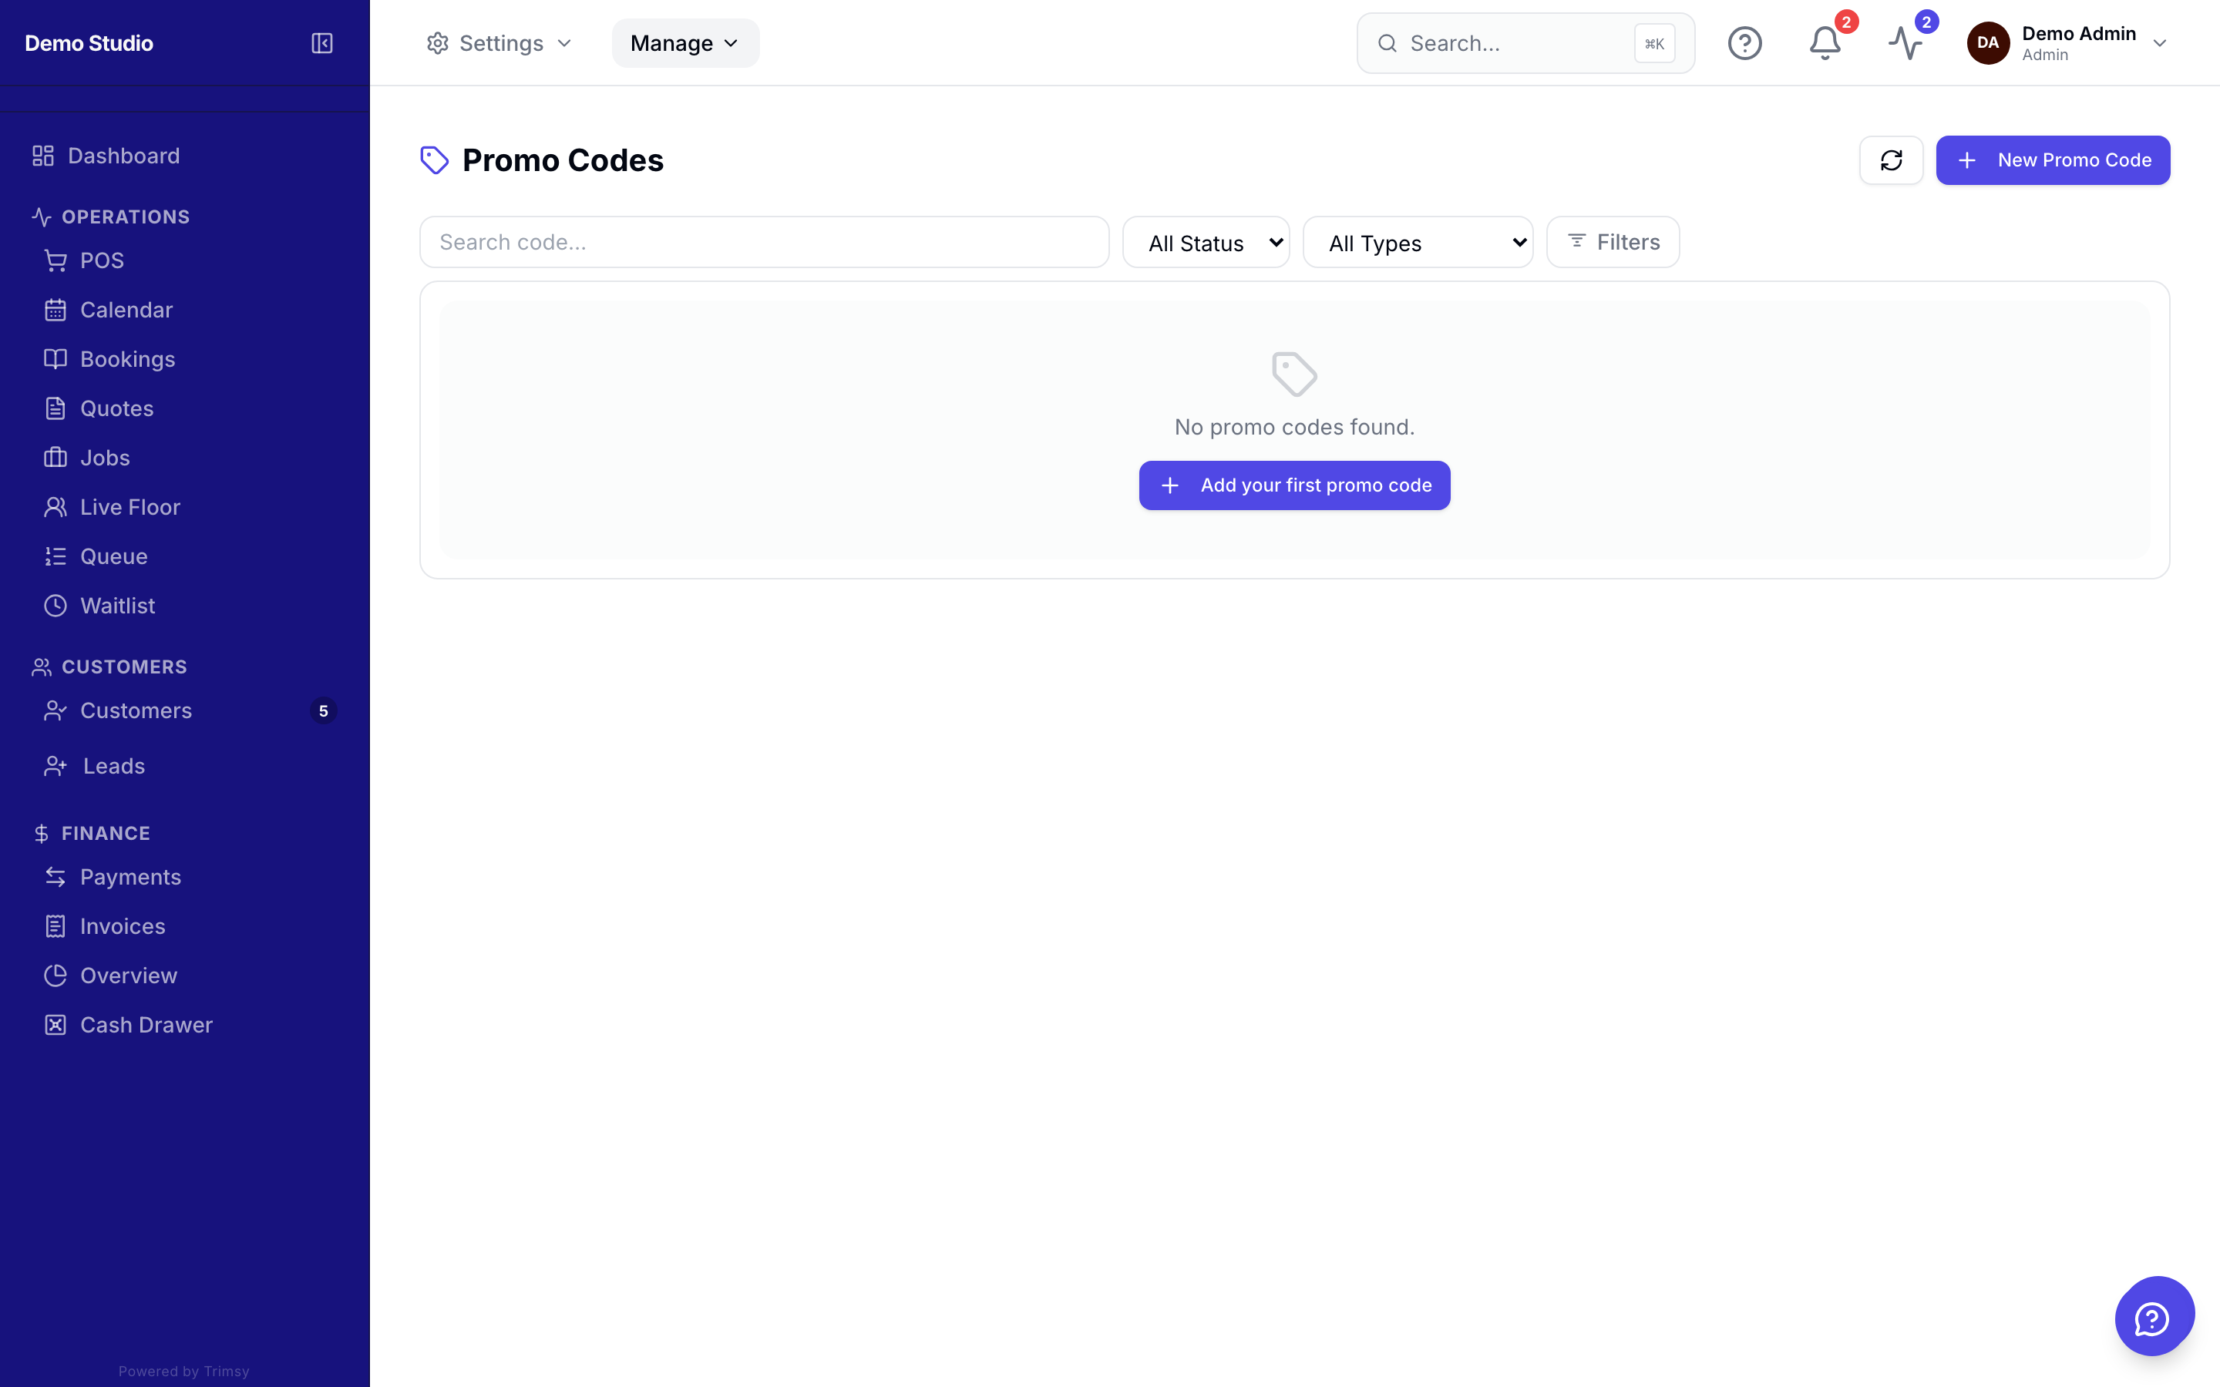Collapse the sidebar panel icon

click(x=322, y=43)
